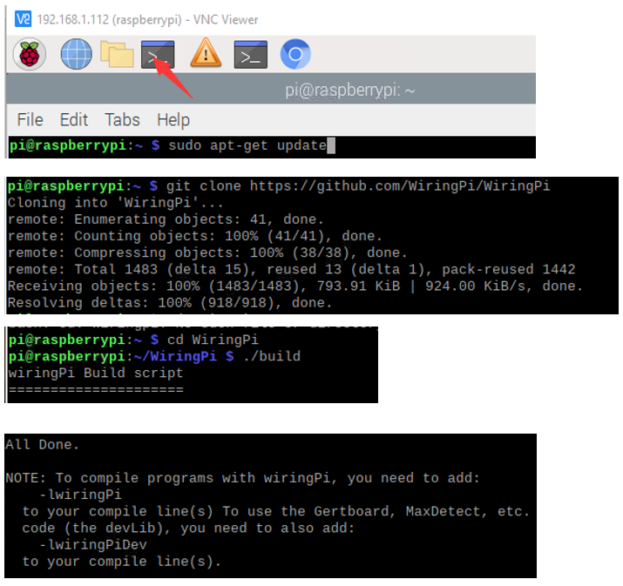
Task: Click the 'All Done.' output line
Action: pyautogui.click(x=43, y=444)
